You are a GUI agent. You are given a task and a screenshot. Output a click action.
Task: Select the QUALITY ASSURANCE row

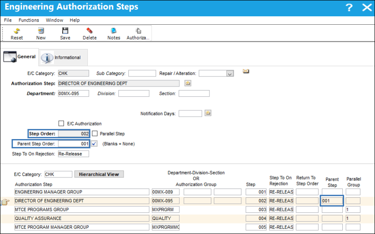click(x=82, y=218)
